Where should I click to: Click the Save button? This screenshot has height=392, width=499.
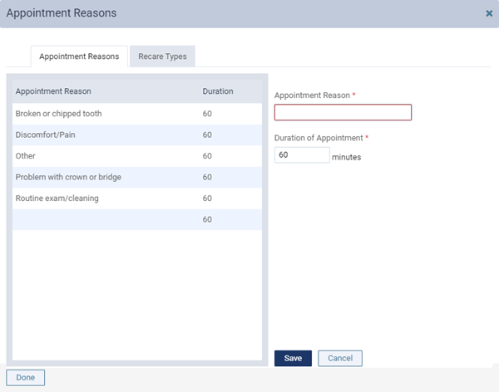[x=293, y=358]
